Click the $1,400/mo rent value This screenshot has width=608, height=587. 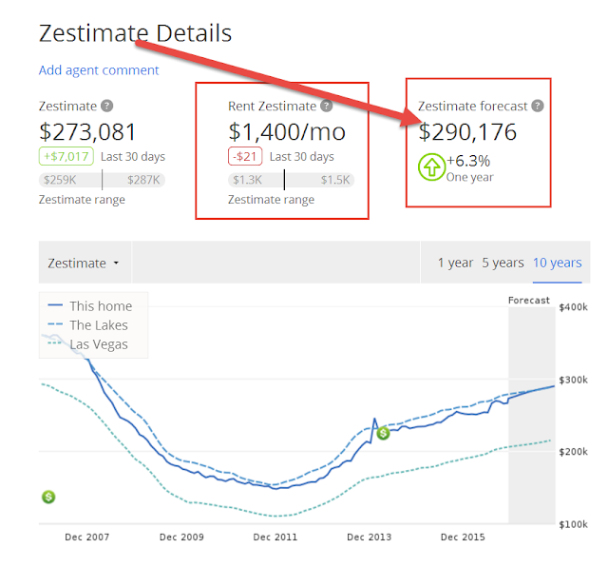pos(287,131)
